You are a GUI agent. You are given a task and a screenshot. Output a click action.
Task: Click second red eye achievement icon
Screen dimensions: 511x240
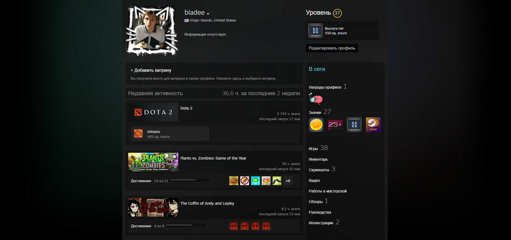point(245,226)
